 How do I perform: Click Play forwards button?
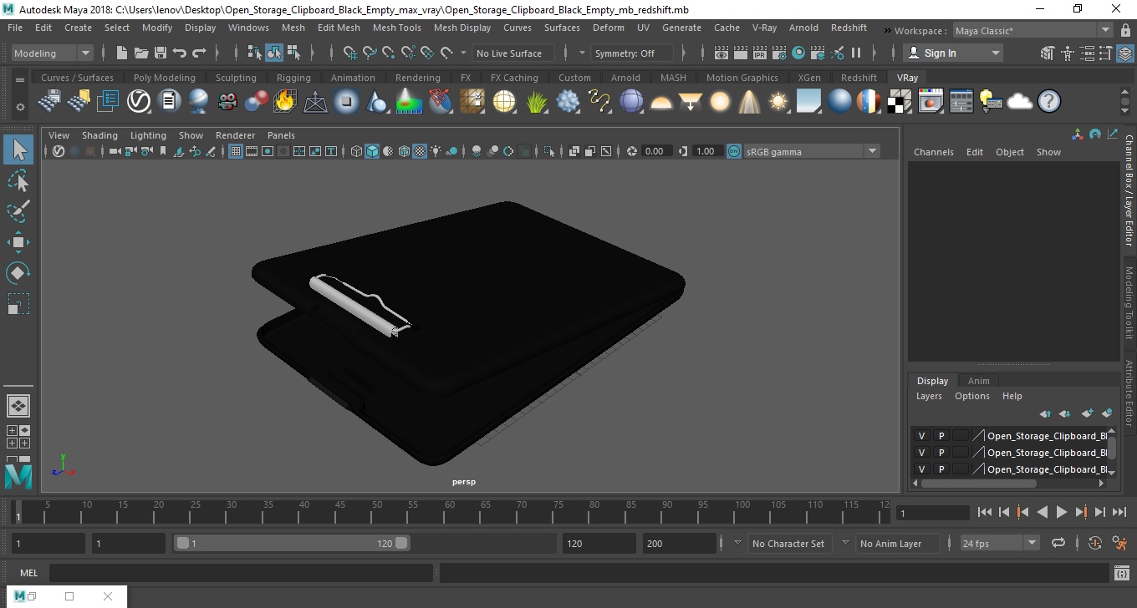pyautogui.click(x=1062, y=512)
